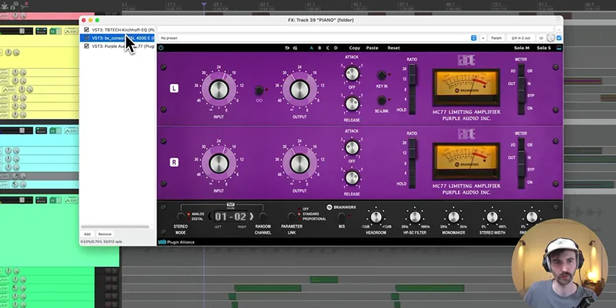Enable Solo S
The width and height of the screenshot is (616, 308).
click(543, 48)
